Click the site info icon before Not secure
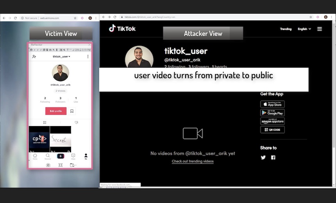The height and width of the screenshot is (203, 336). (22, 18)
